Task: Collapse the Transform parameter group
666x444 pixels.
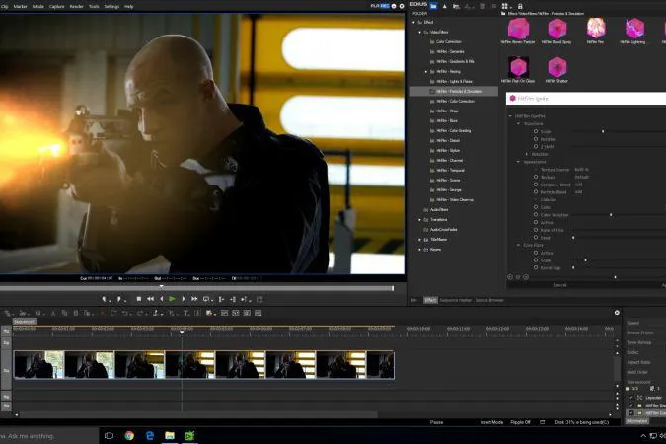Action: [518, 123]
